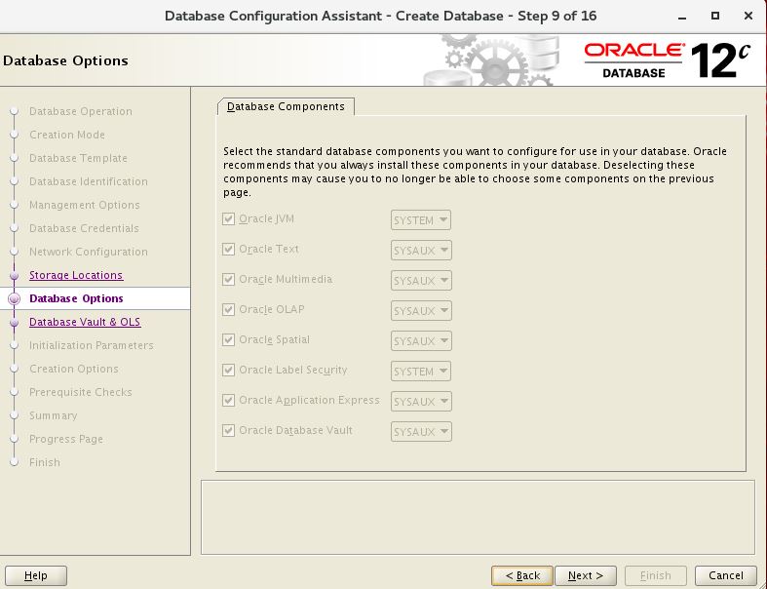Proceed with the Next button
The width and height of the screenshot is (767, 589).
586,575
